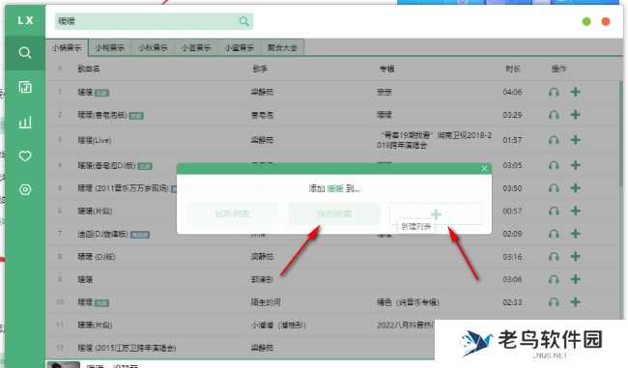The width and height of the screenshot is (628, 368).
Task: Open settings from the sidebar hexagon icon
Action: (x=25, y=190)
